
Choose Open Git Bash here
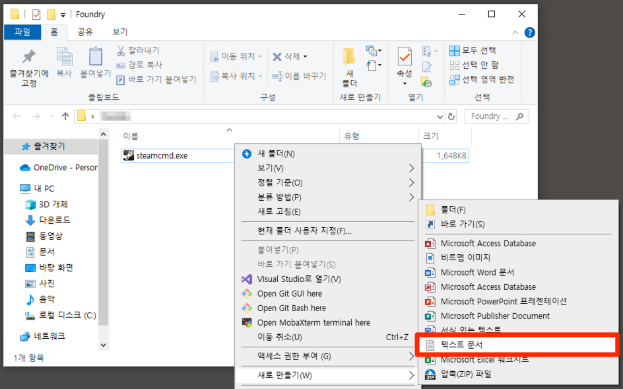(328, 308)
